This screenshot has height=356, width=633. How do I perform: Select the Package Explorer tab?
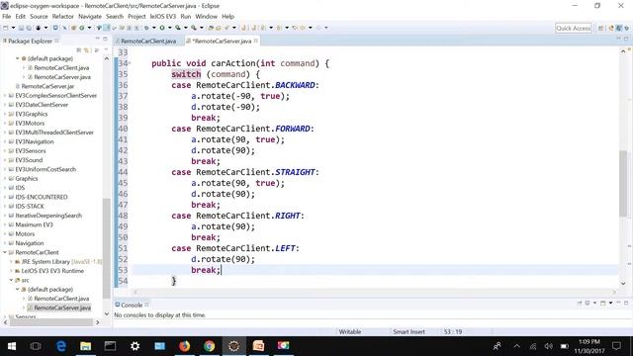[30, 42]
